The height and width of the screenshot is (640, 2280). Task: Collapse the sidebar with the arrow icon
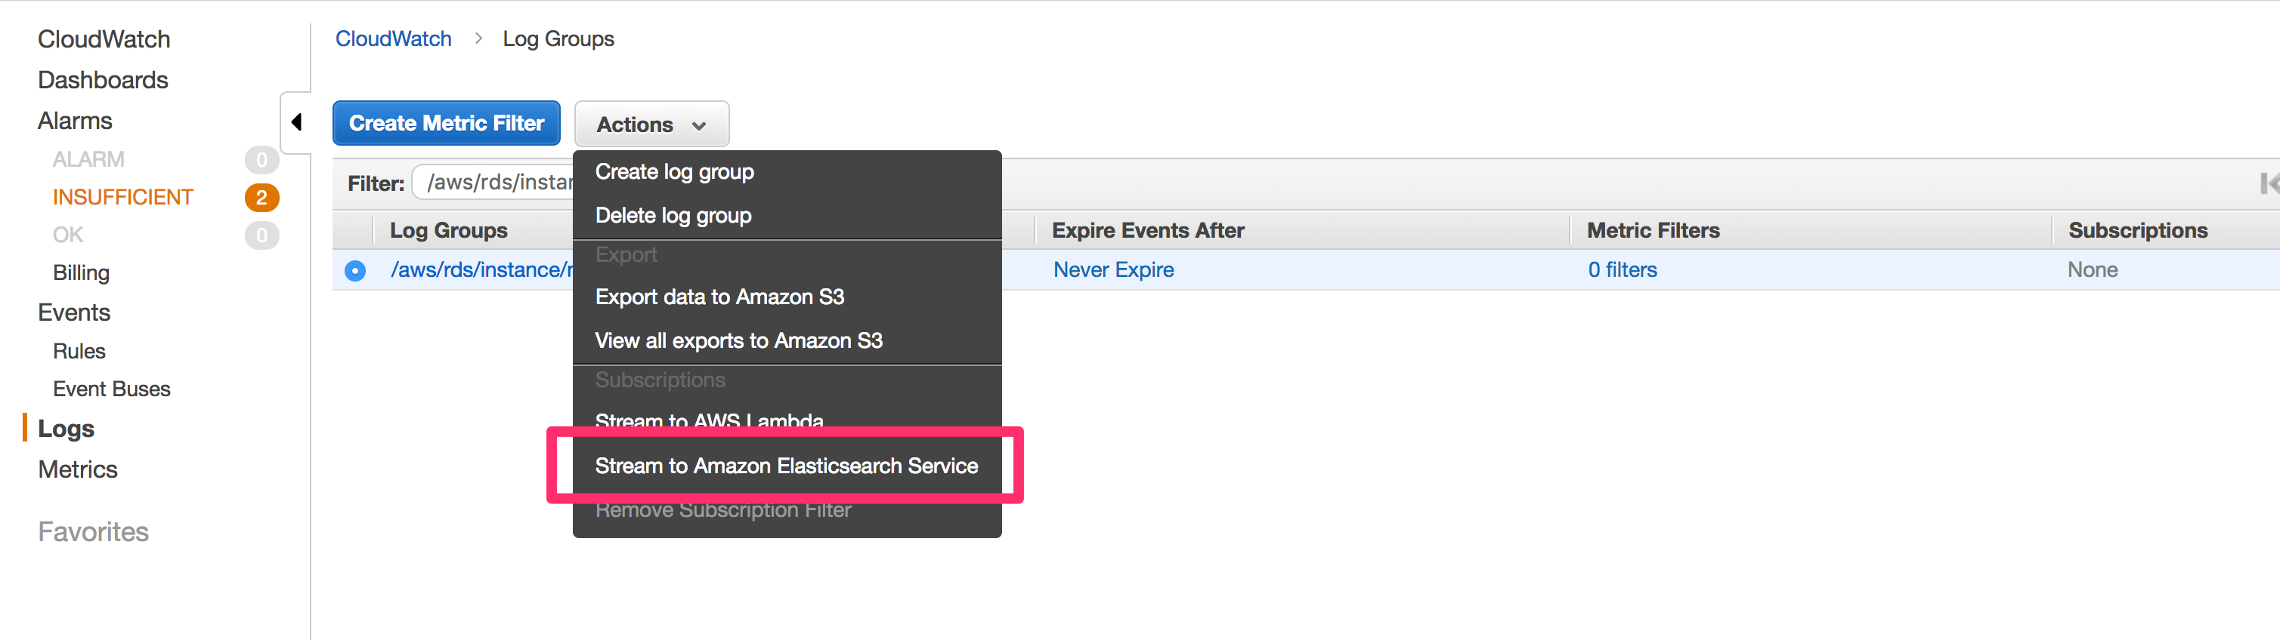pos(296,122)
